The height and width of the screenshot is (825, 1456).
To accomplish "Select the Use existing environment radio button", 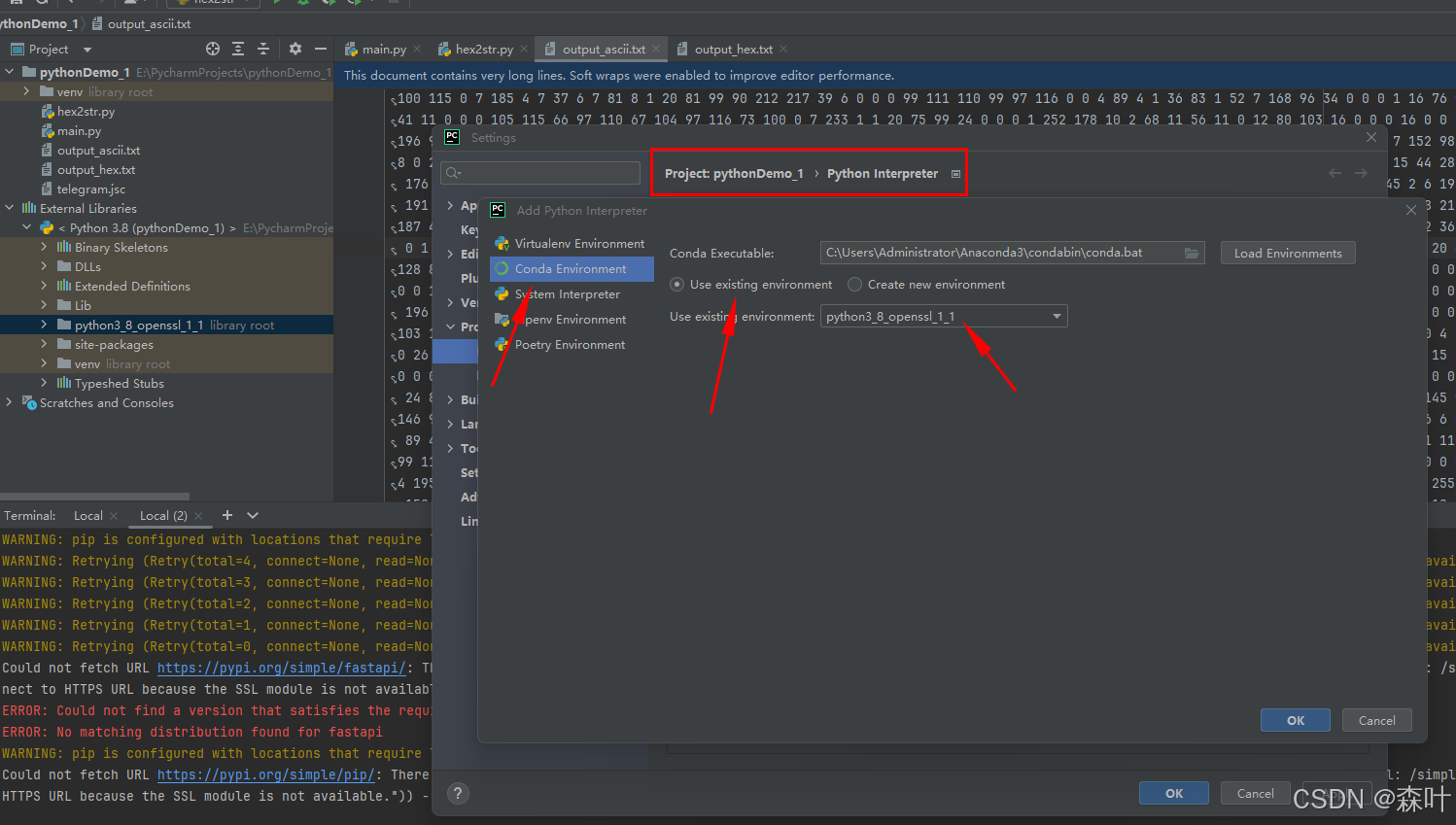I will coord(676,284).
